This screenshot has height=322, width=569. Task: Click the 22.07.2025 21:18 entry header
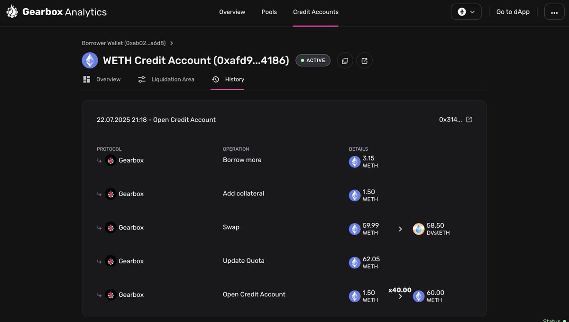click(156, 120)
